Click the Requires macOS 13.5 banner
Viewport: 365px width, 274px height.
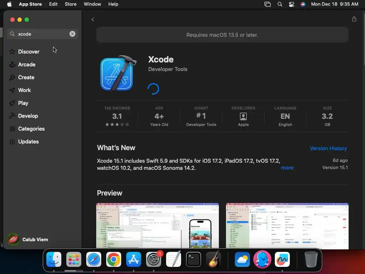pyautogui.click(x=222, y=35)
